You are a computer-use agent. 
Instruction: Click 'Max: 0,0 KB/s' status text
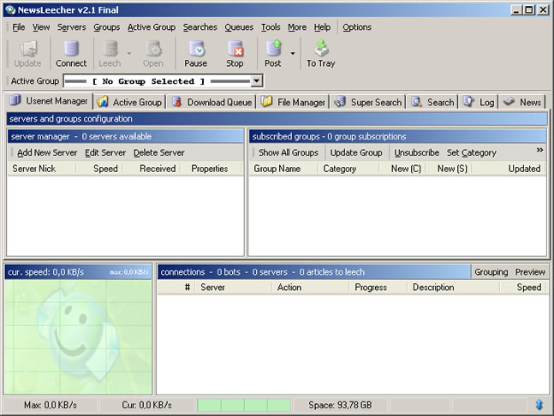tap(51, 405)
